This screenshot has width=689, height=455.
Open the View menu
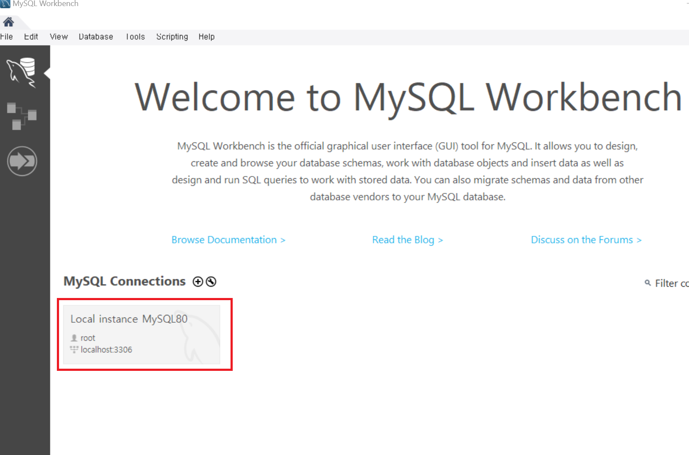[59, 37]
